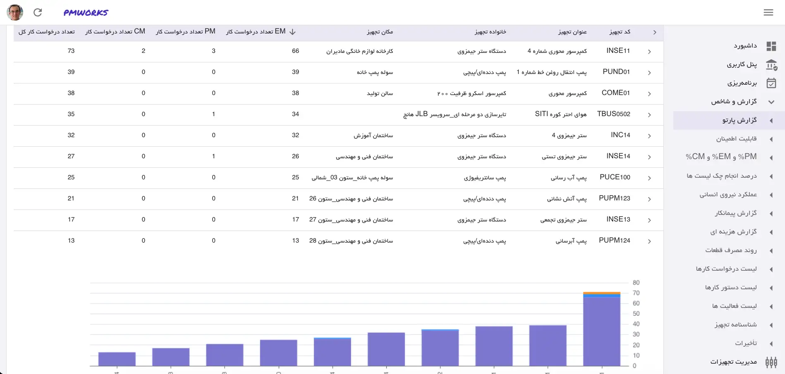Expand the PUND01 equipment row
The width and height of the screenshot is (785, 374).
(649, 73)
